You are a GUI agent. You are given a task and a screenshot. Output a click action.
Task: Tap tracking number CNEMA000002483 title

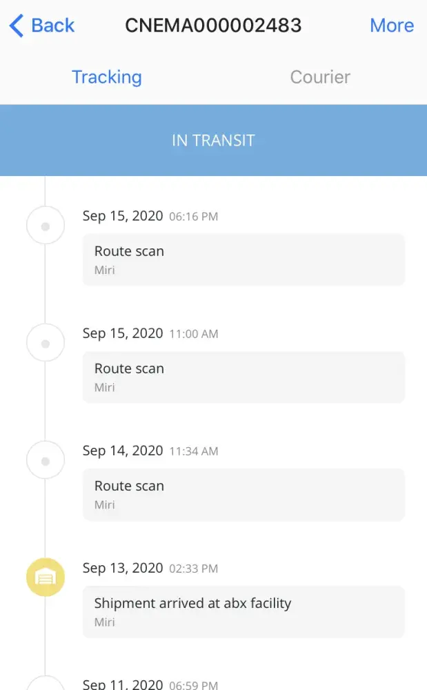coord(213,26)
